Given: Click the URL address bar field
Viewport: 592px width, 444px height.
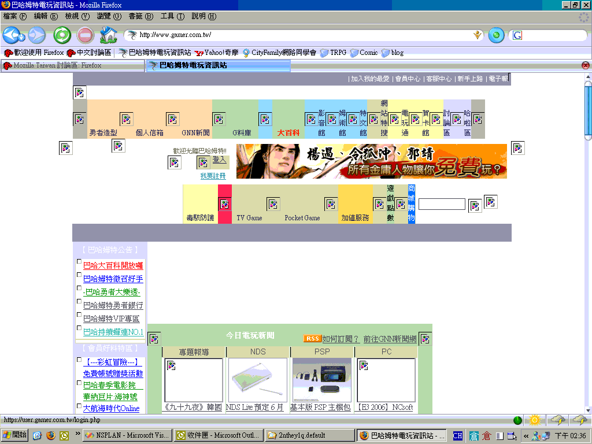Looking at the screenshot, I should tap(301, 35).
